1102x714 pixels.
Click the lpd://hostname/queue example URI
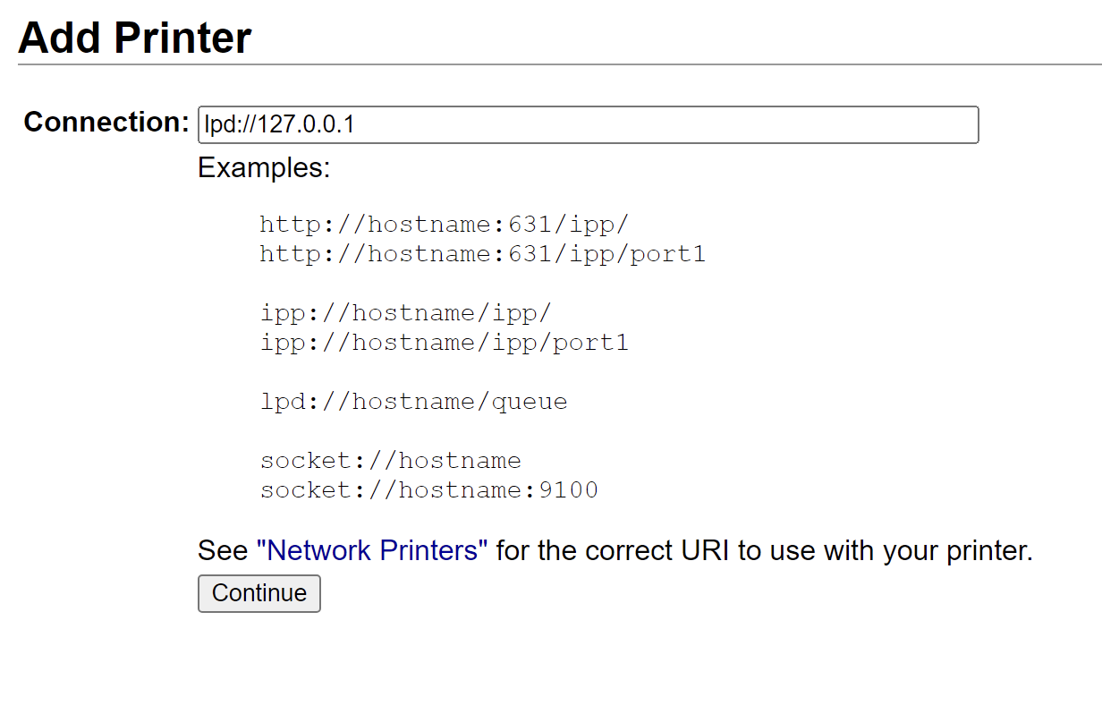[413, 401]
